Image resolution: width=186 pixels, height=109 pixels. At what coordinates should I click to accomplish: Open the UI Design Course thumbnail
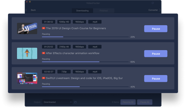(27, 28)
